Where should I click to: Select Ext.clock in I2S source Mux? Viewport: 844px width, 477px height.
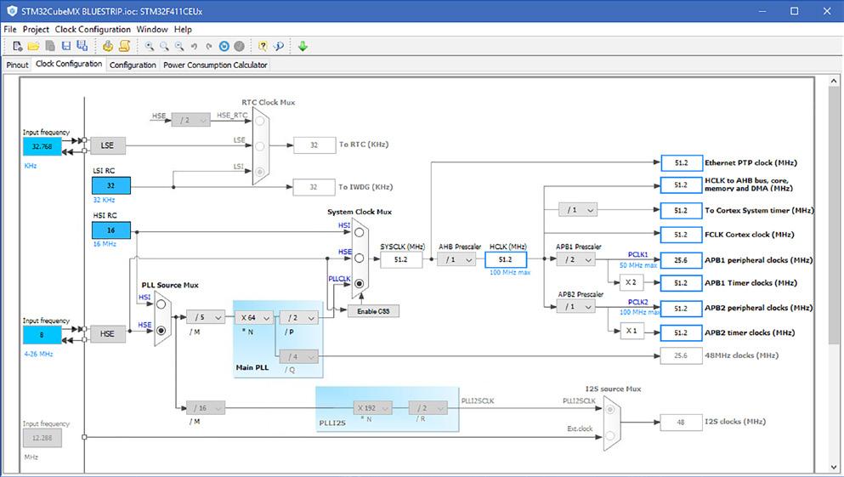pos(610,435)
